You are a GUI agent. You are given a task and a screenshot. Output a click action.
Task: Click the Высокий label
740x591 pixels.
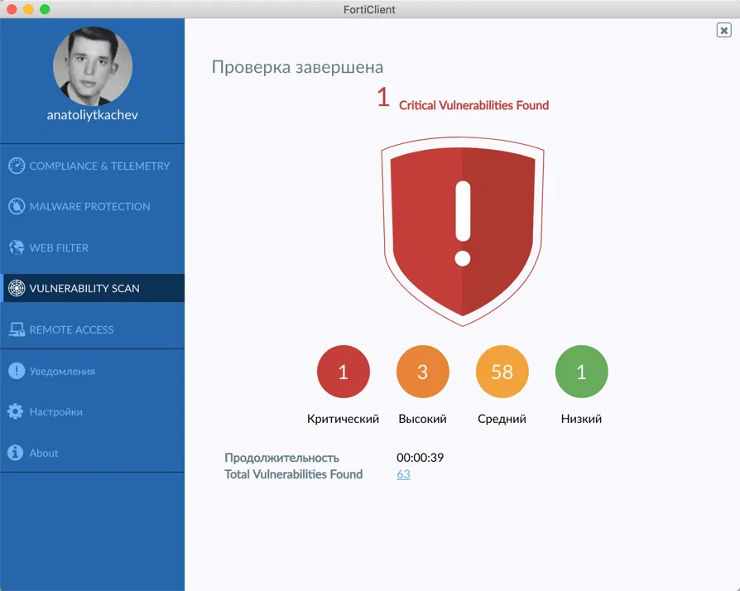[x=422, y=419]
